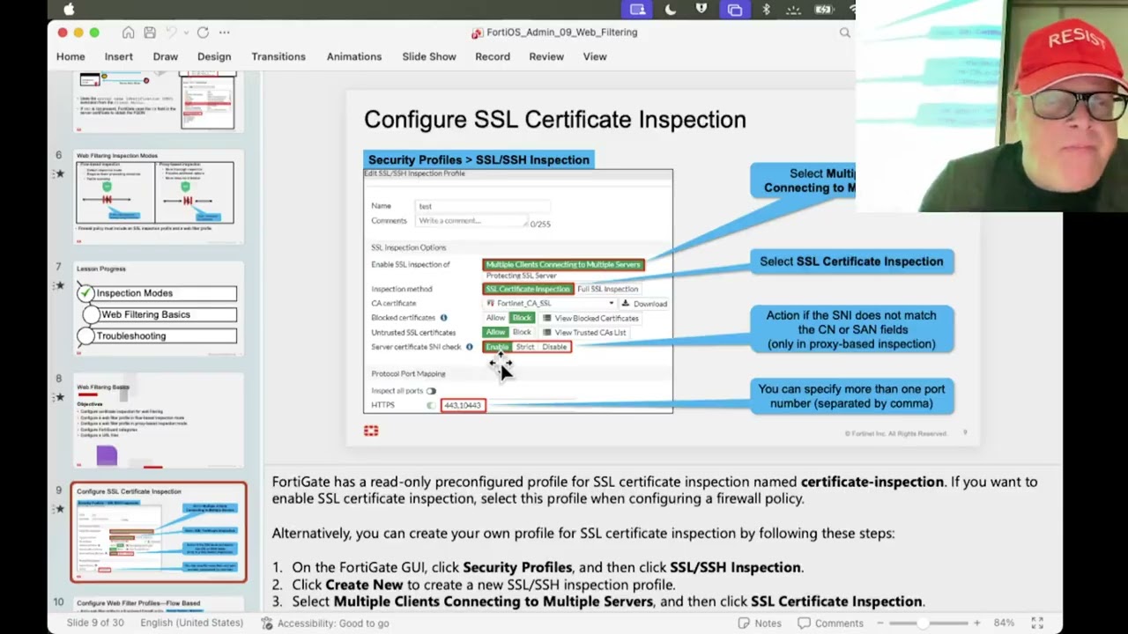Select the Security Profiles > SSL/SSH Inspection header box

tap(479, 159)
